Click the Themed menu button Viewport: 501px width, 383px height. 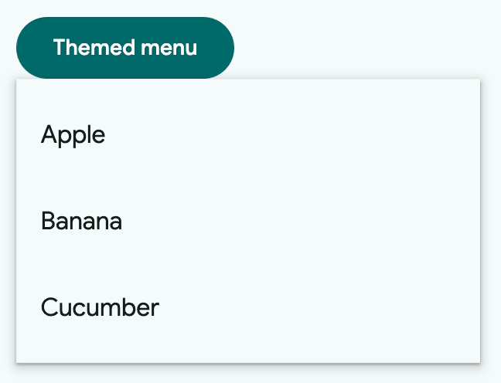pyautogui.click(x=124, y=48)
